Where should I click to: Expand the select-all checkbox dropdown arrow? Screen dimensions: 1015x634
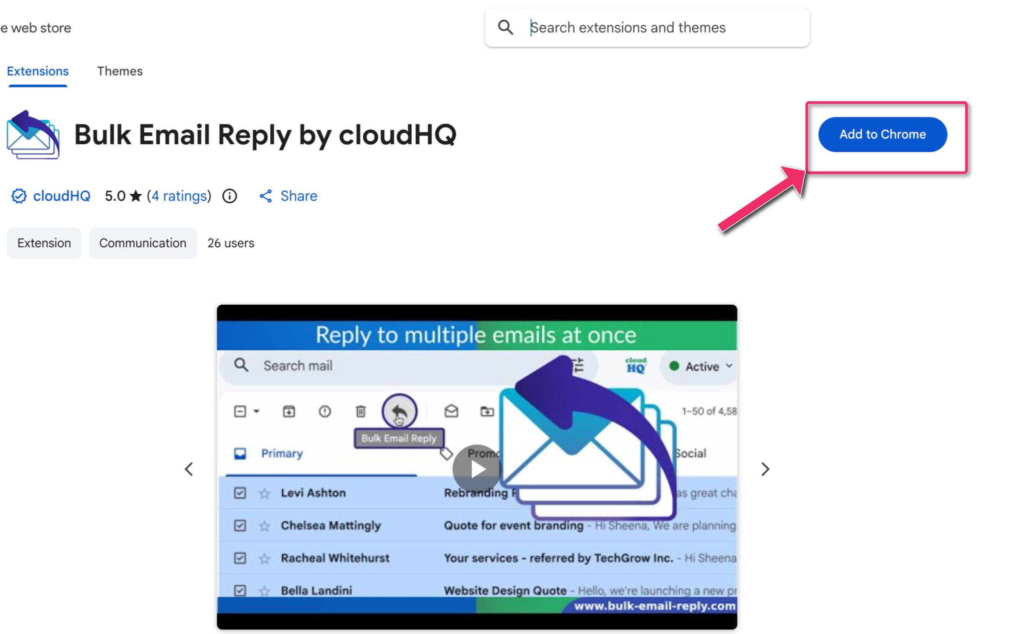[x=257, y=411]
